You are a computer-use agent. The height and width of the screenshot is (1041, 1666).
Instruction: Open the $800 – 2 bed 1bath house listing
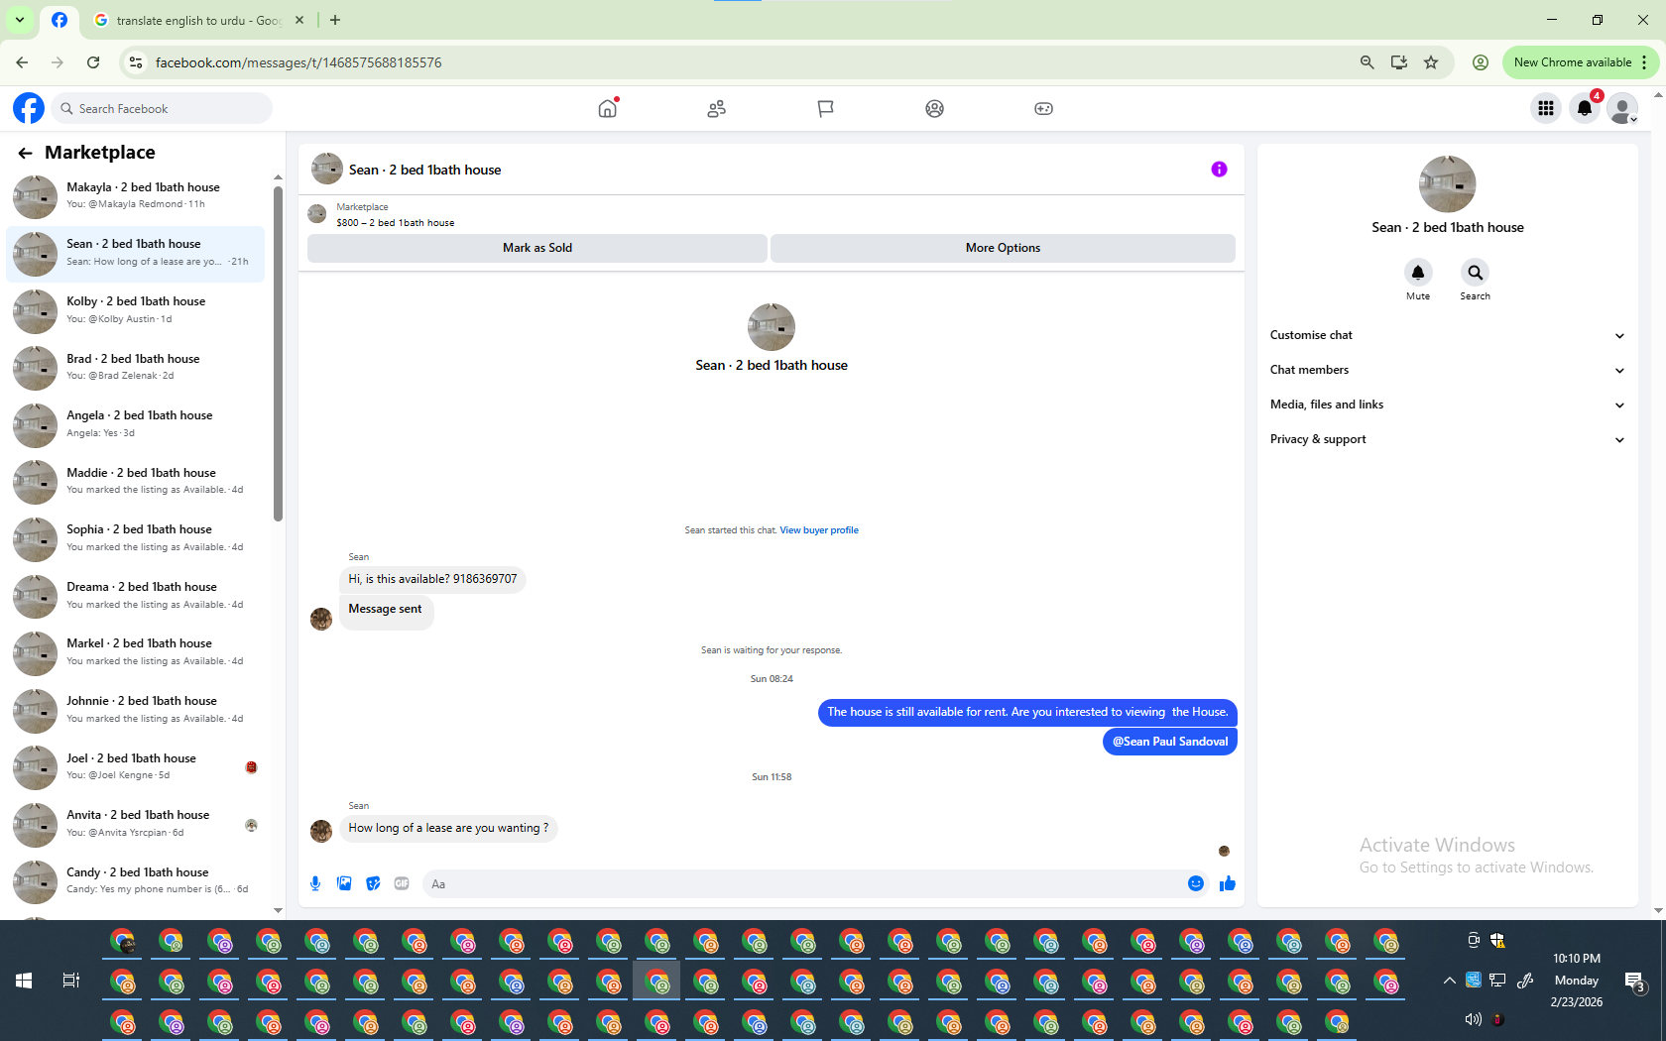coord(396,223)
